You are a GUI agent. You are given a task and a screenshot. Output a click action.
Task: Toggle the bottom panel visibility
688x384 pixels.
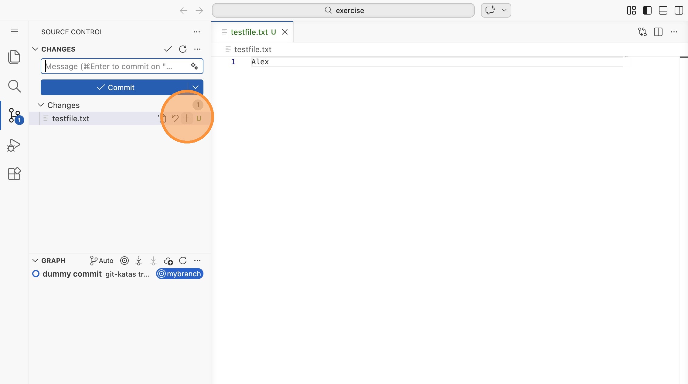pos(663,10)
